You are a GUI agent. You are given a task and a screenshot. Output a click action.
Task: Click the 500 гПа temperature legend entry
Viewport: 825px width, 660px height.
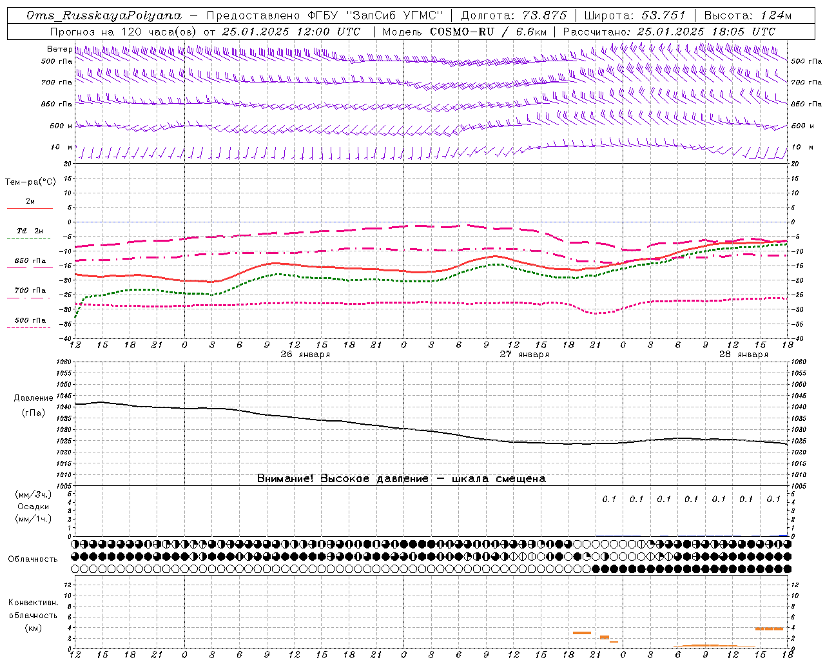(x=30, y=320)
